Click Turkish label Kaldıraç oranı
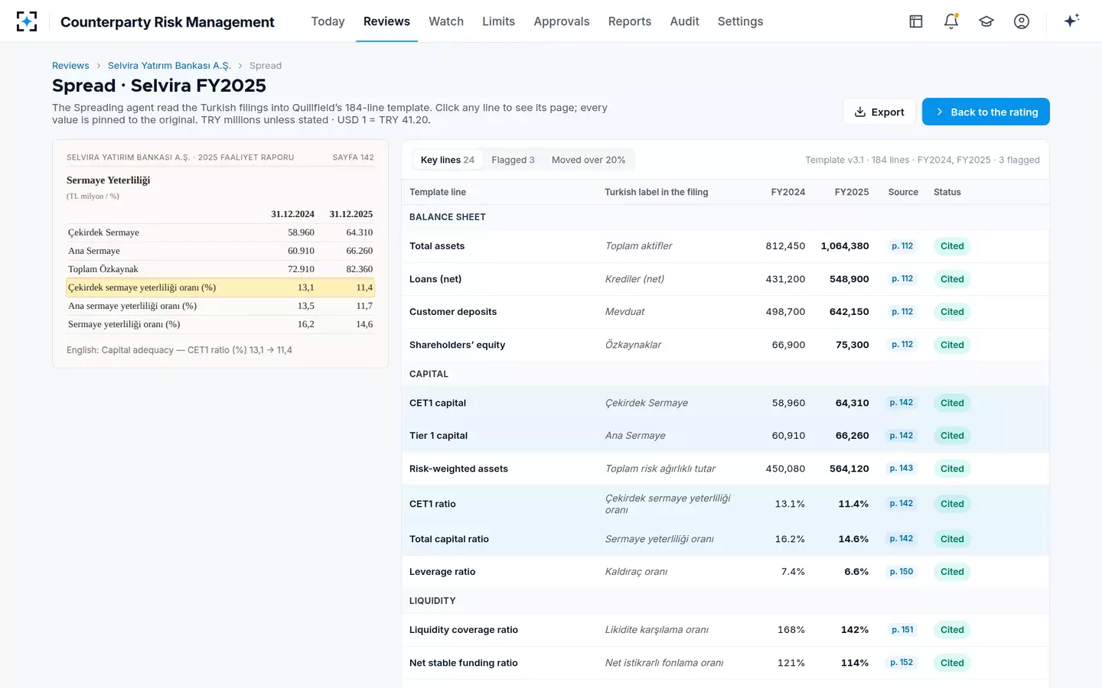This screenshot has height=688, width=1102. [x=636, y=572]
